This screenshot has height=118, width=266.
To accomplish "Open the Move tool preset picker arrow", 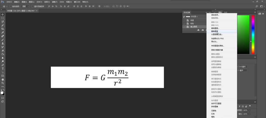I will coord(7,6).
